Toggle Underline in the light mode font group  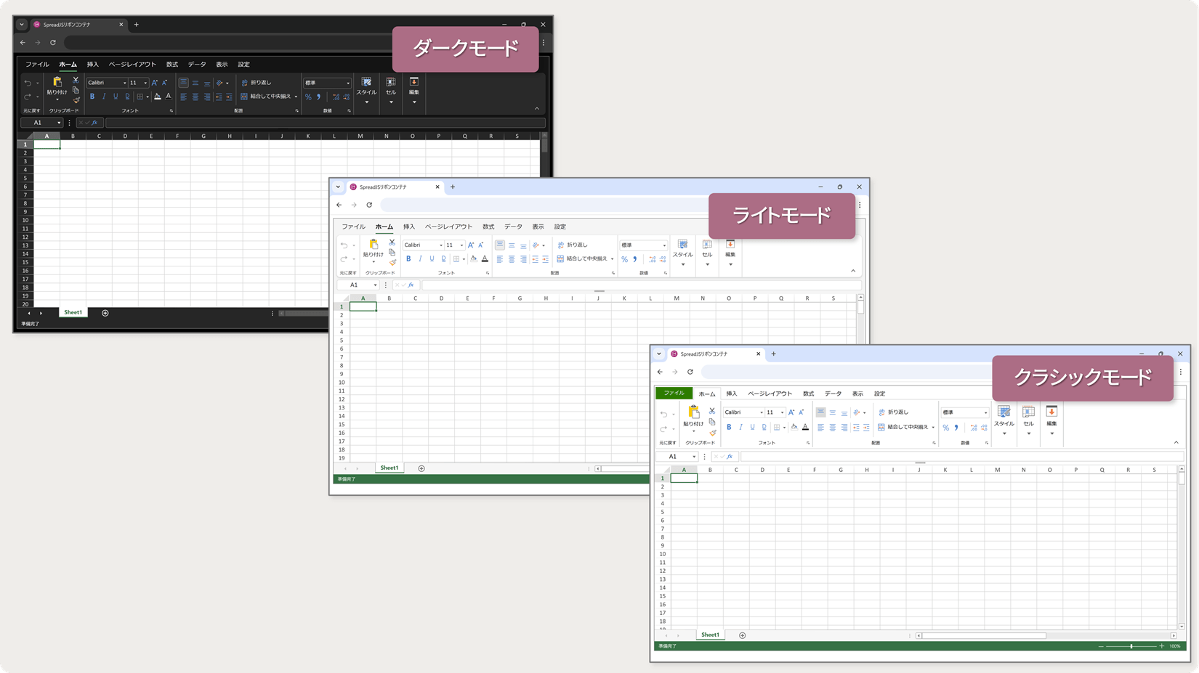click(432, 258)
